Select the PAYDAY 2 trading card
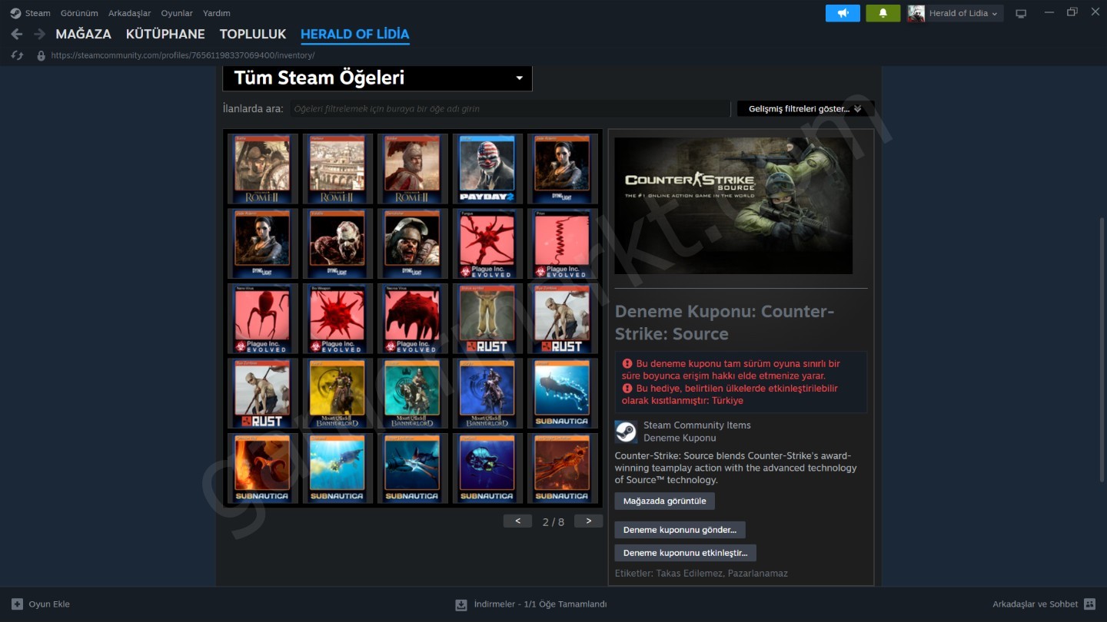The width and height of the screenshot is (1107, 622). (x=487, y=169)
